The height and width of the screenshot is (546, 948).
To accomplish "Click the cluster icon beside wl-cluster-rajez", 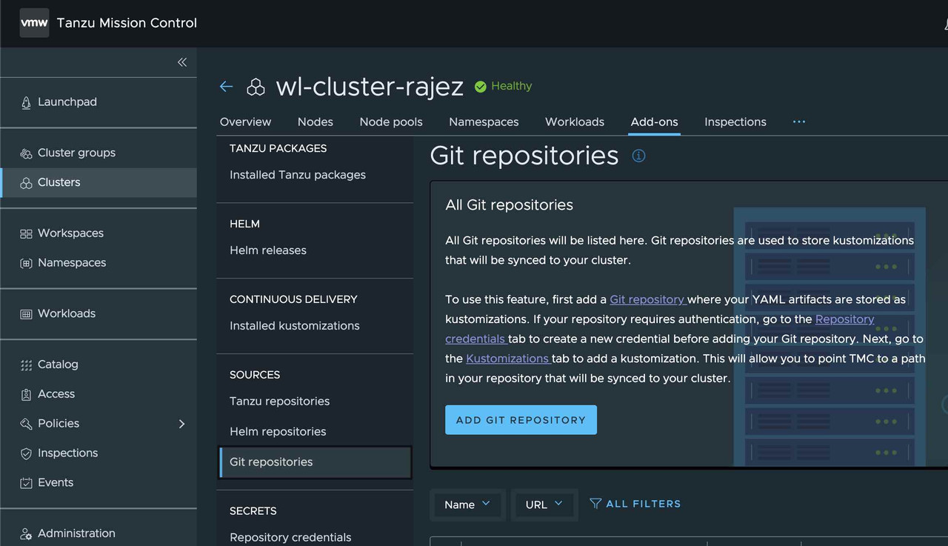I will pyautogui.click(x=256, y=87).
